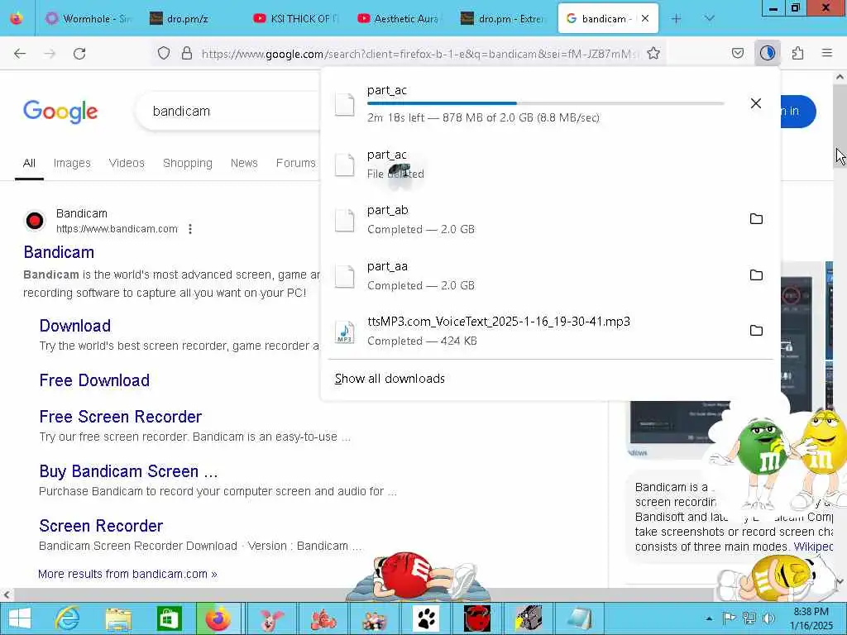Open Buy Bandicam Screen sitelink
Image resolution: width=847 pixels, height=635 pixels.
point(128,471)
